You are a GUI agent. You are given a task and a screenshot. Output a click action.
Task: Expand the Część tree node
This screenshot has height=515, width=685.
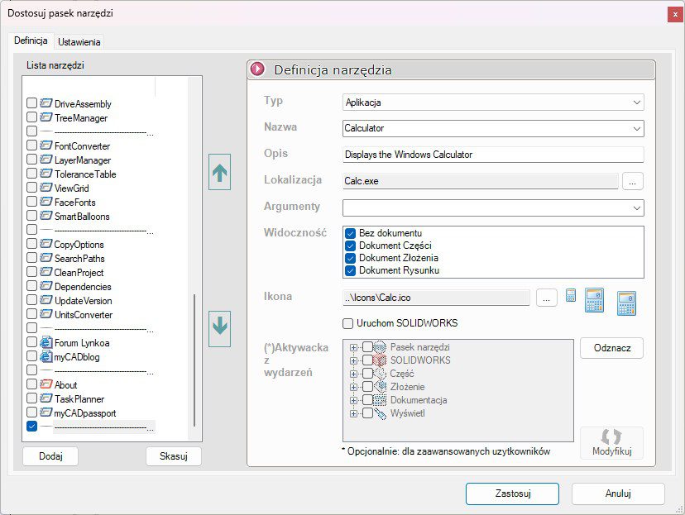point(353,374)
